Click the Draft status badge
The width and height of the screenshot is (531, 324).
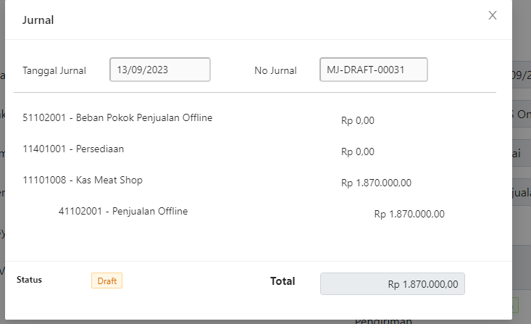tap(106, 281)
